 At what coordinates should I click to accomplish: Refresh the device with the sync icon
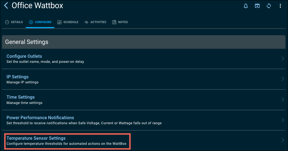pos(269,6)
